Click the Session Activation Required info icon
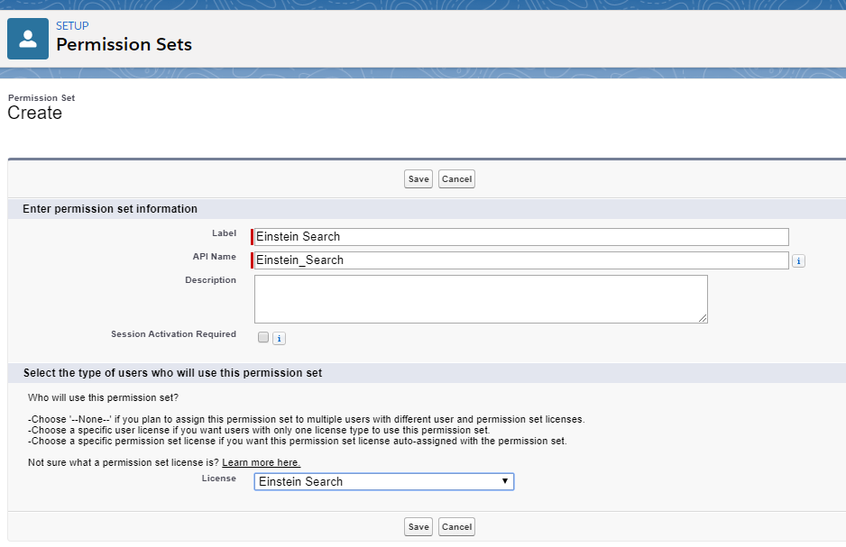846x547 pixels. (x=279, y=339)
